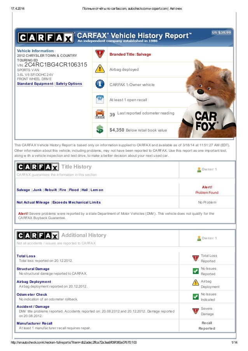Viewport: 248px width, 351px height.
Task: Click the red Branded Title Salvage alert icon
Action: (100, 54)
